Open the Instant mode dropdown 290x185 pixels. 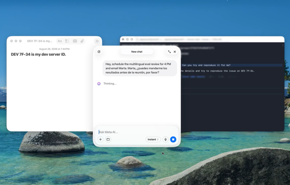pyautogui.click(x=153, y=140)
